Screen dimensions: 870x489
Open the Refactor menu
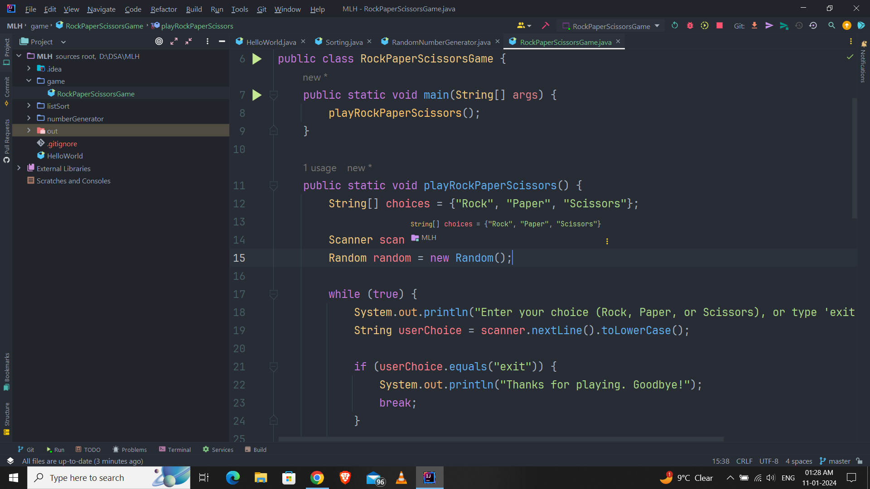click(163, 9)
